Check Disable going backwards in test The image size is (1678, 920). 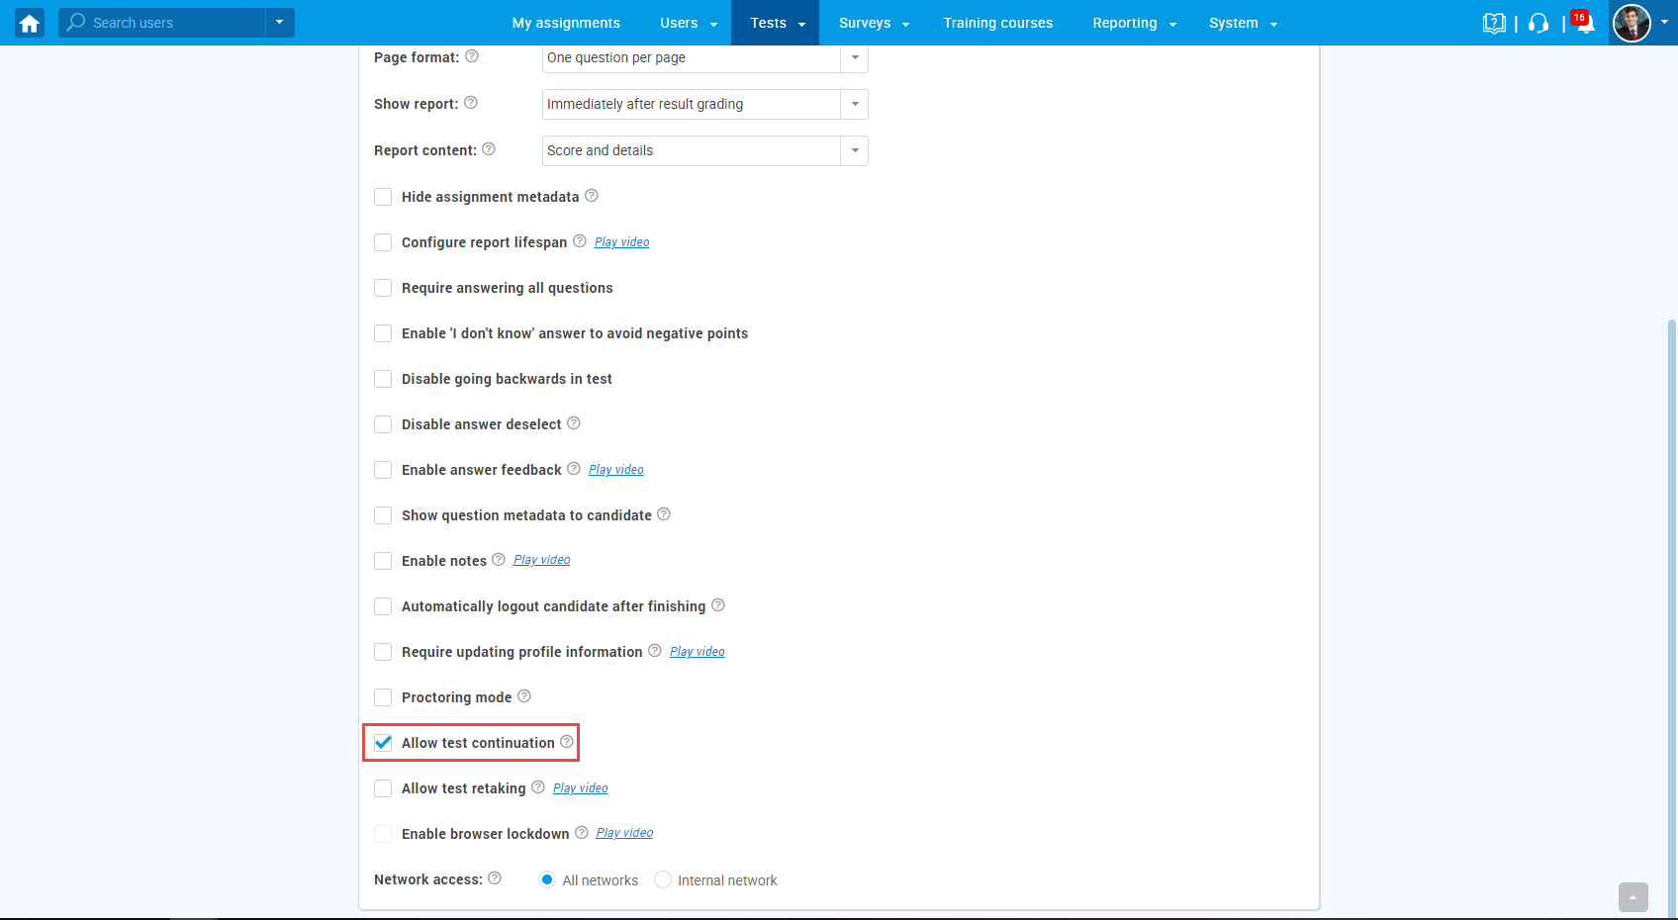[x=383, y=379]
